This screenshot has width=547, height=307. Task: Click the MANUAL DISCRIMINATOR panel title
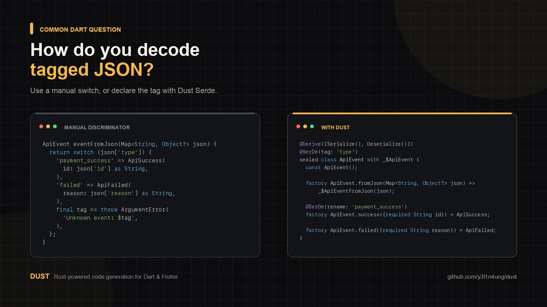coord(97,128)
